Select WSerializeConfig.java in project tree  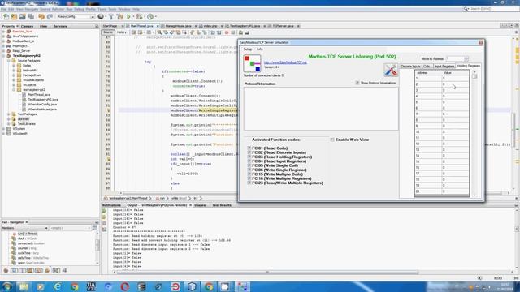[42, 105]
